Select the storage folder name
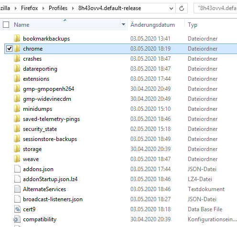This screenshot has width=237, height=227. (32, 149)
